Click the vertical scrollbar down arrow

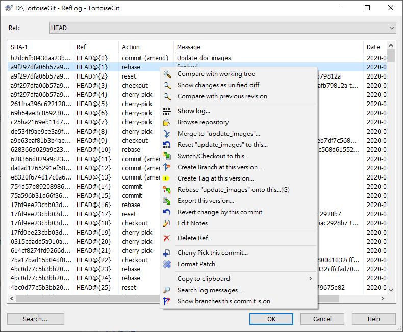pyautogui.click(x=391, y=290)
